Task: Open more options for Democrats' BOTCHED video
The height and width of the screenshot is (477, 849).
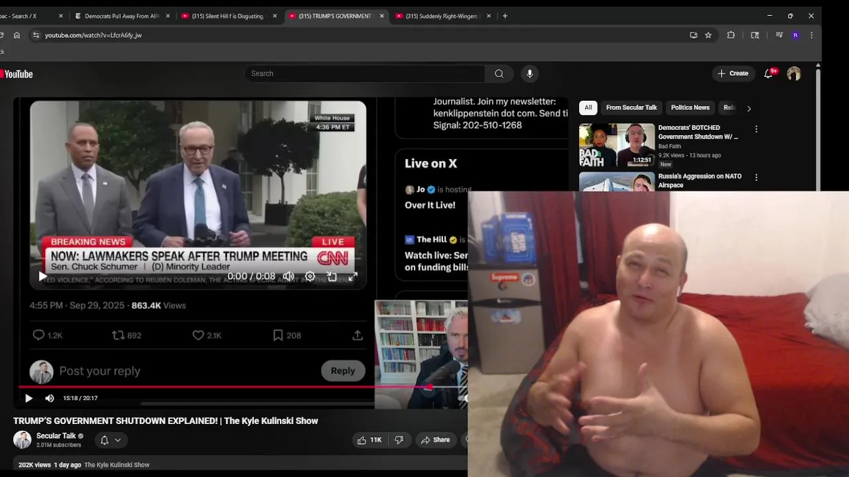Action: (756, 129)
